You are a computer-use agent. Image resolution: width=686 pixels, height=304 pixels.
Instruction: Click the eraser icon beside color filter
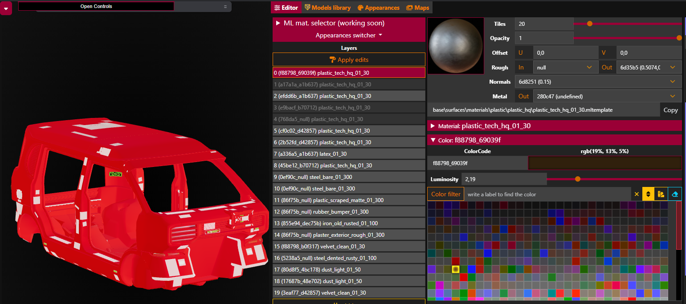pos(675,194)
